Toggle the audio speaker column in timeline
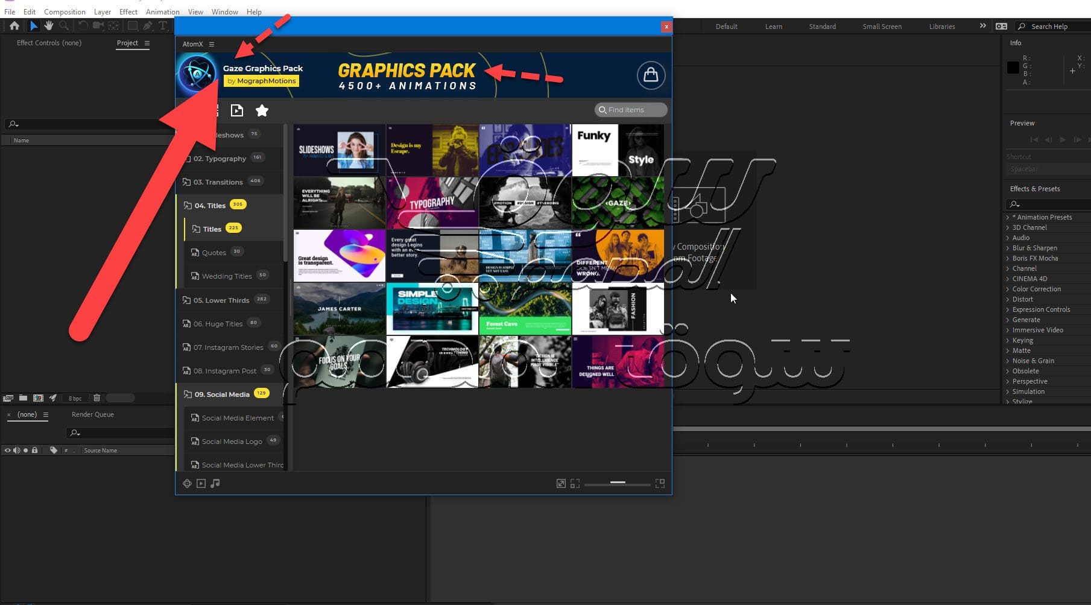This screenshot has width=1091, height=605. pyautogui.click(x=17, y=450)
